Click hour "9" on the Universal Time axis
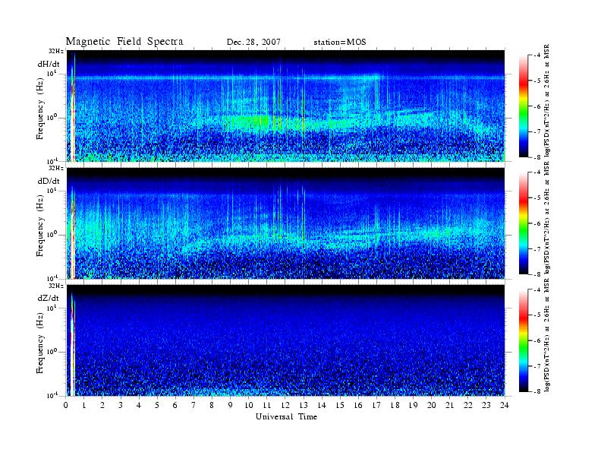The height and width of the screenshot is (465, 601). tap(231, 406)
